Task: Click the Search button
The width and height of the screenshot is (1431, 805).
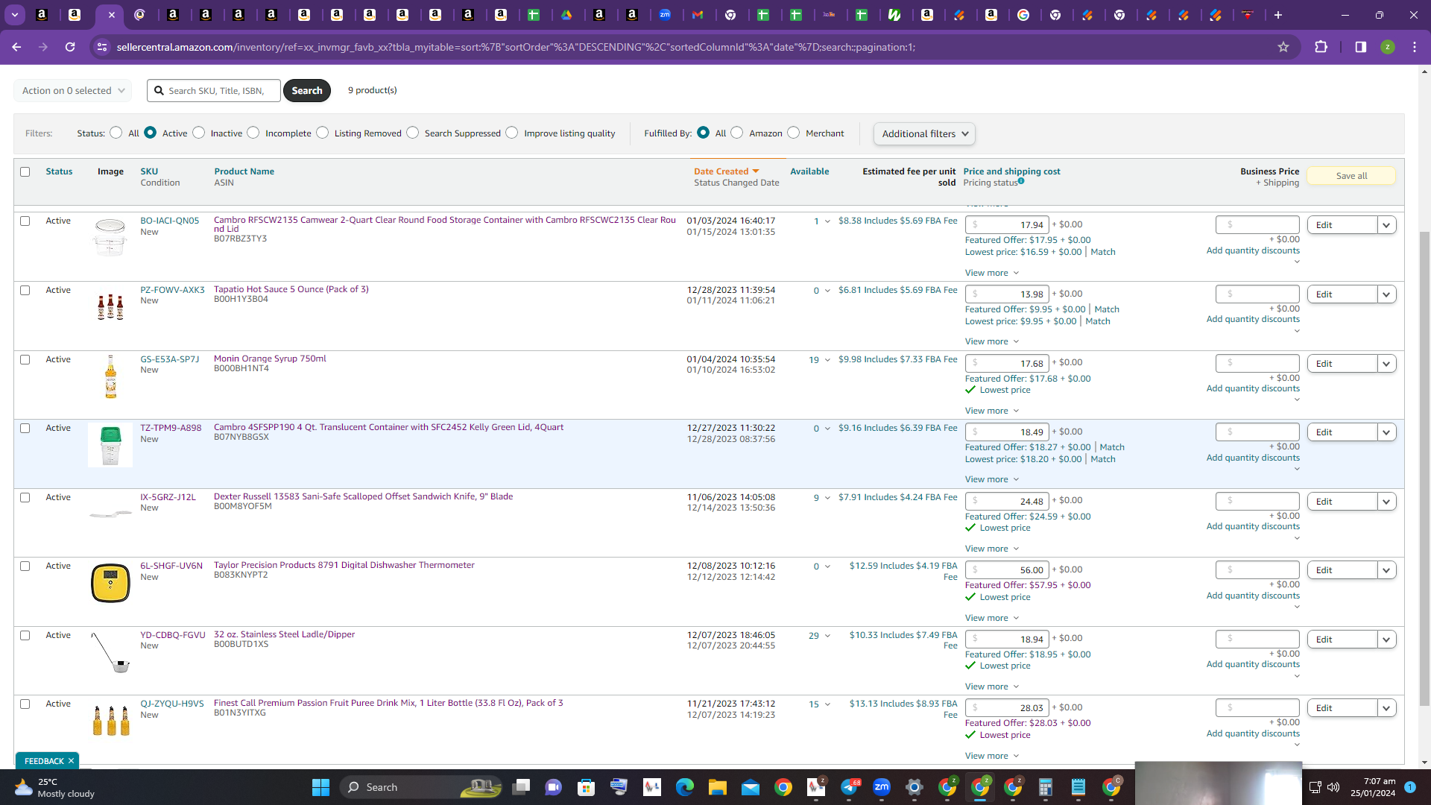Action: (x=307, y=90)
